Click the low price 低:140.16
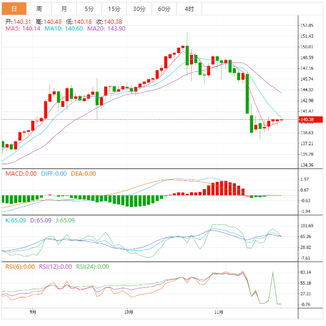This screenshot has width=326, height=326. [x=79, y=22]
